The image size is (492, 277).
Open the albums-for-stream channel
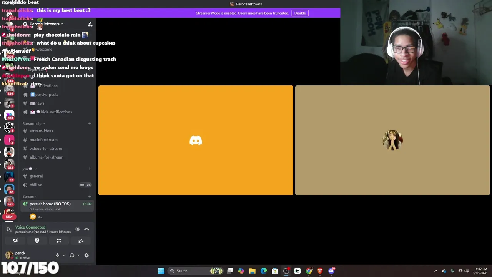(57, 157)
